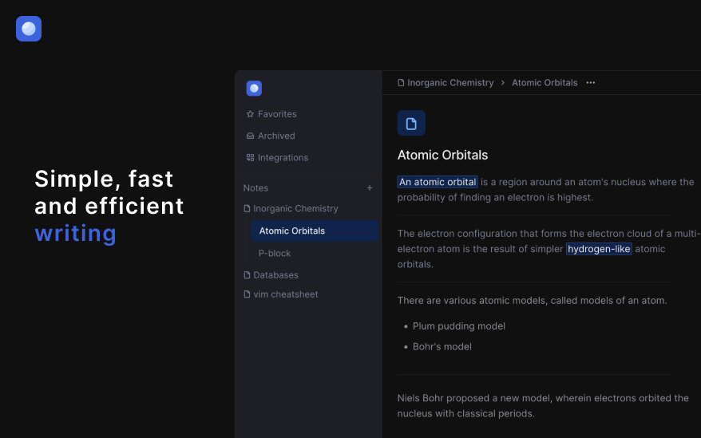This screenshot has height=438, width=701.
Task: Click the Archived inbox icon
Action: (250, 136)
